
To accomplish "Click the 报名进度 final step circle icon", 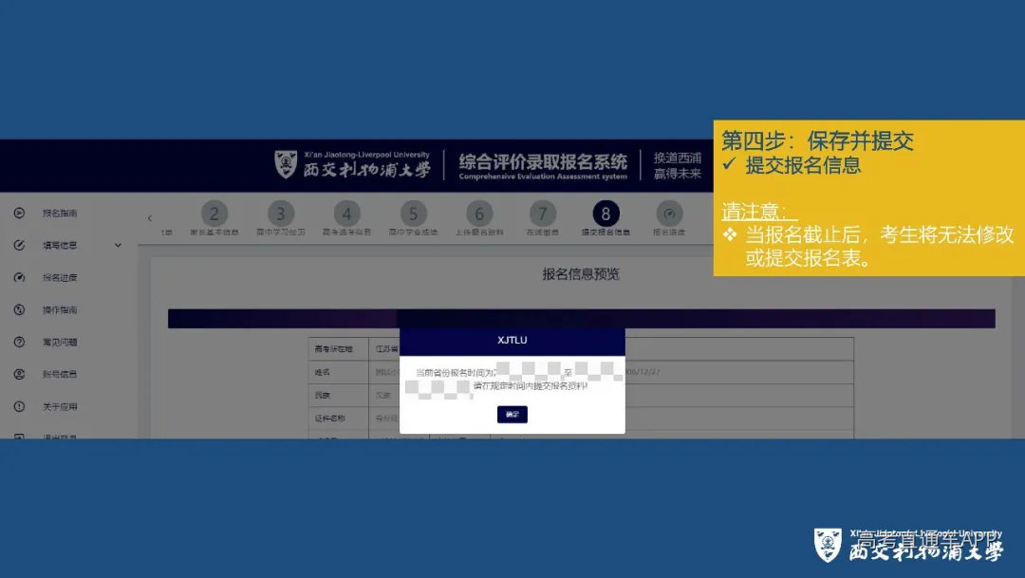I will click(670, 214).
